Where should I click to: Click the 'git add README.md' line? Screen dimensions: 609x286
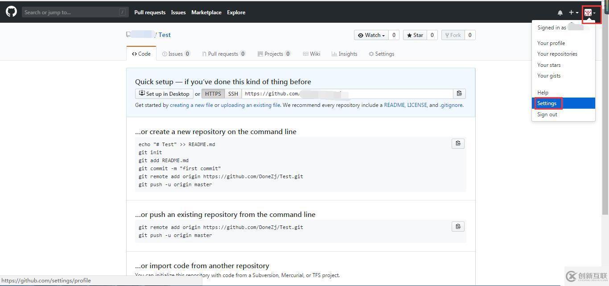[x=164, y=160]
